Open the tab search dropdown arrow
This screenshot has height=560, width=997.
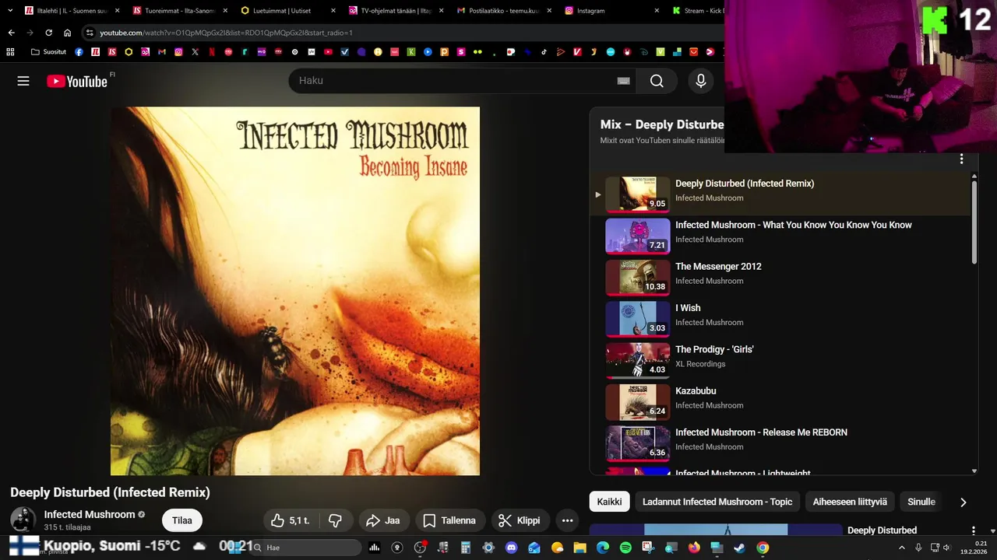click(x=10, y=11)
